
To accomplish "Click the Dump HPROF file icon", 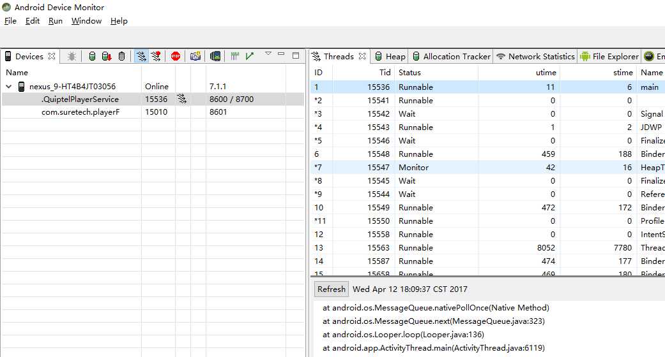I will 107,56.
